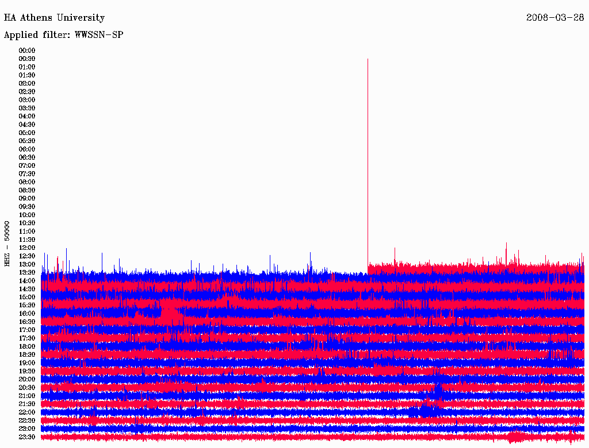
Task: Click the 19:30 row label
Action: pyautogui.click(x=27, y=371)
